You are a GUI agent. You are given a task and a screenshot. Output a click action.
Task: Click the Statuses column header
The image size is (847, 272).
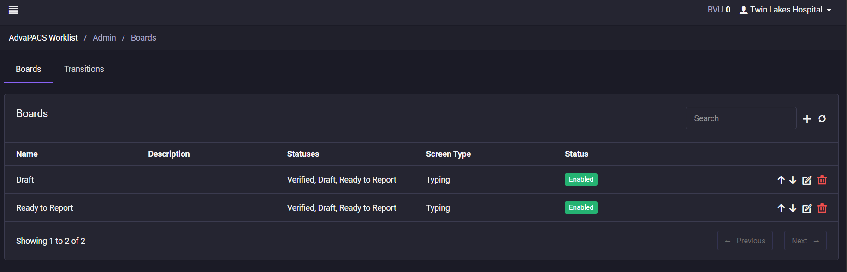[303, 154]
